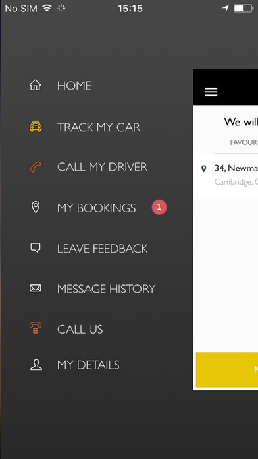Viewport: 258px width, 459px height.
Task: Select LEAVE FEEDBACK menu option
Action: (x=102, y=249)
